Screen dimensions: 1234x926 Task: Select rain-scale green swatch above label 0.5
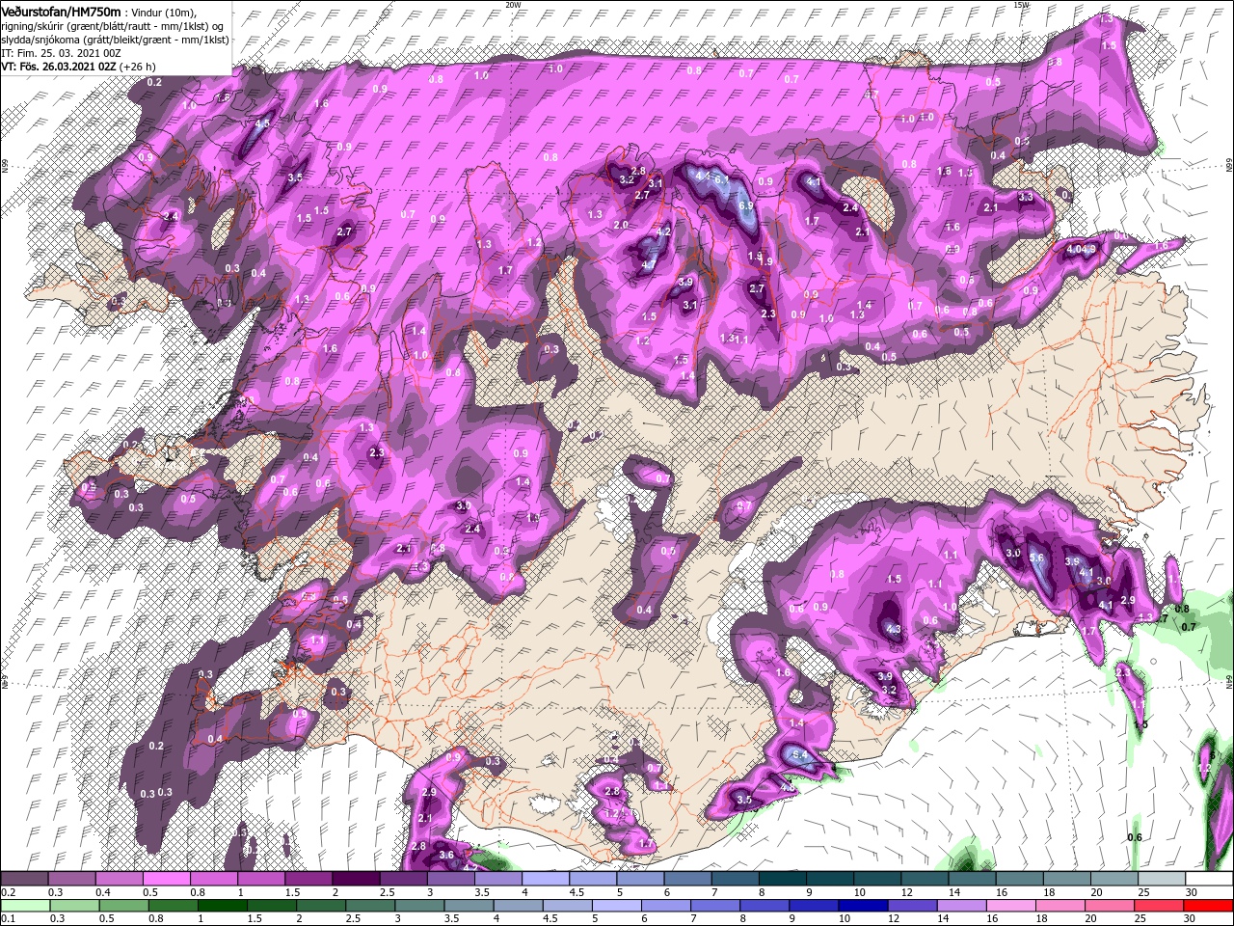tap(124, 905)
